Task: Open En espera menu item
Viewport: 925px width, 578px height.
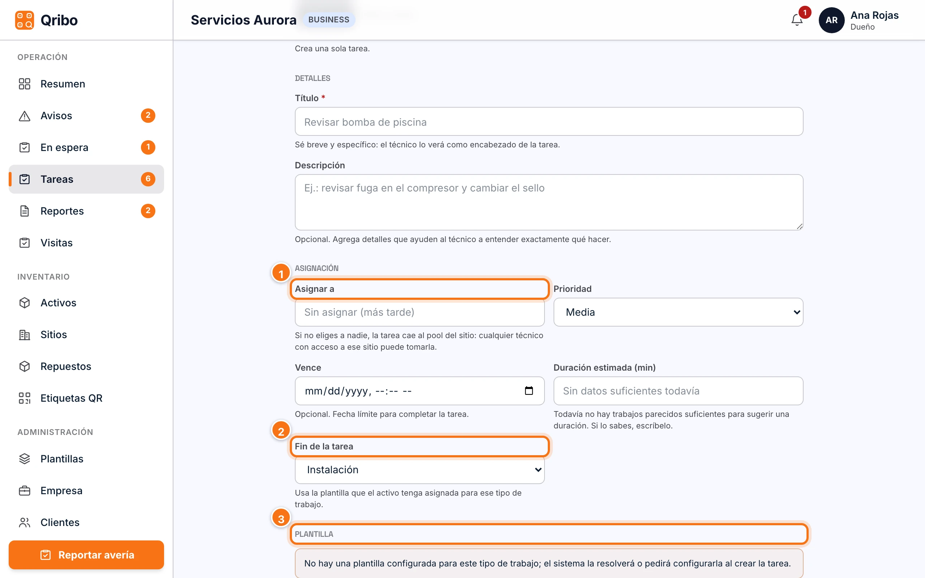Action: (86, 147)
